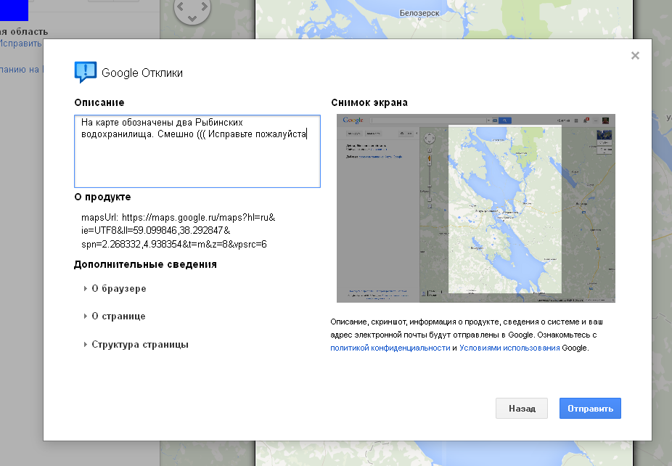672x466 pixels.
Task: Click the Google logo in the screenshot preview
Action: click(353, 120)
